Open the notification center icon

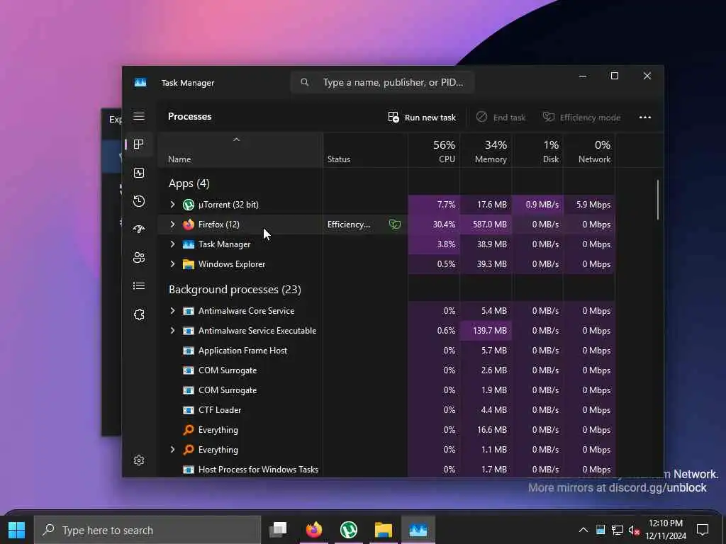click(703, 530)
